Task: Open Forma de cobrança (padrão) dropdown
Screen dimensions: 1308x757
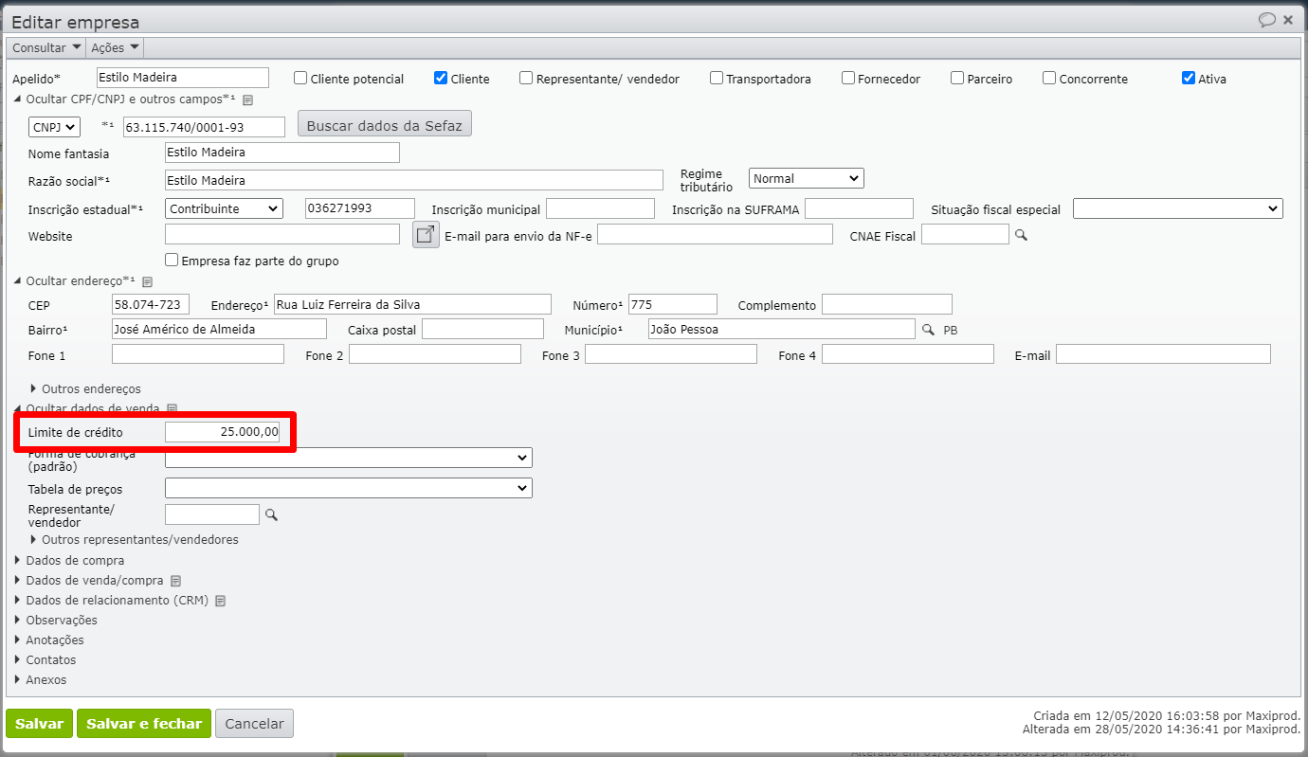Action: click(x=349, y=458)
